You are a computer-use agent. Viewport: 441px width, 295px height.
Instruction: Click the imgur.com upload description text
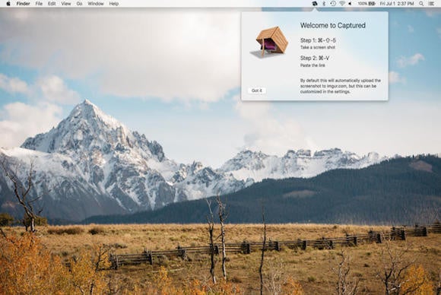(x=341, y=86)
